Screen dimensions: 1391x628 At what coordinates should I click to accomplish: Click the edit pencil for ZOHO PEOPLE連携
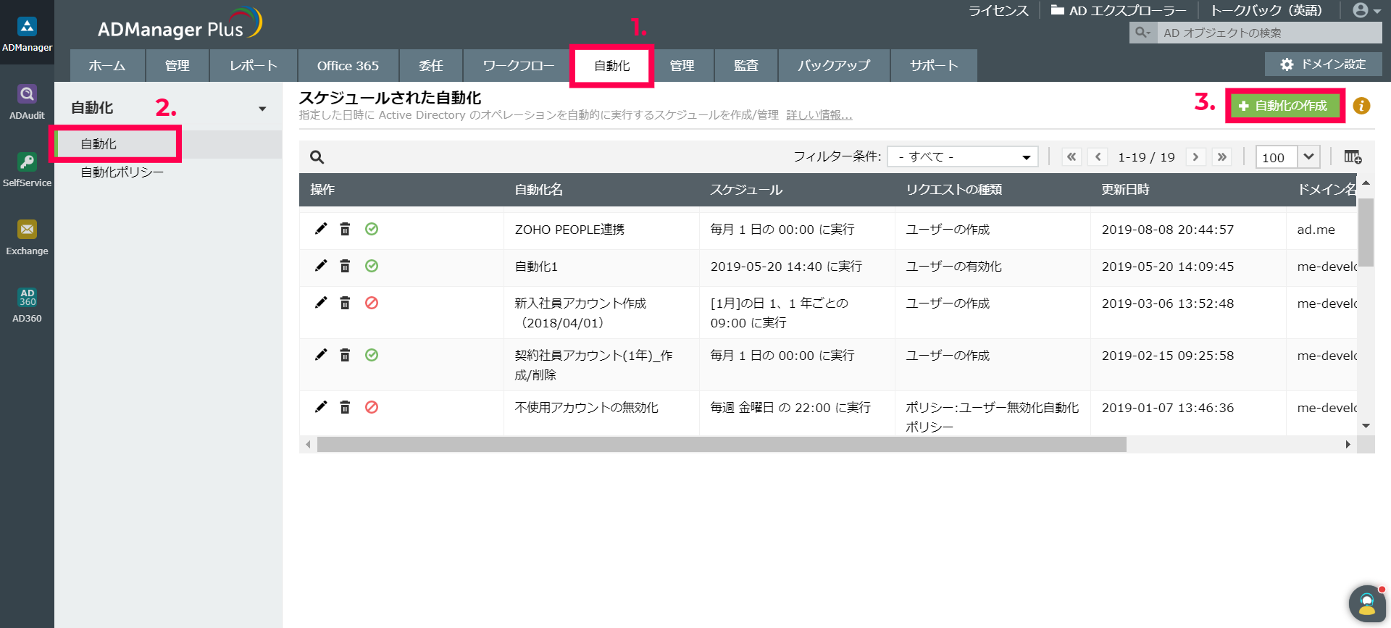(321, 229)
